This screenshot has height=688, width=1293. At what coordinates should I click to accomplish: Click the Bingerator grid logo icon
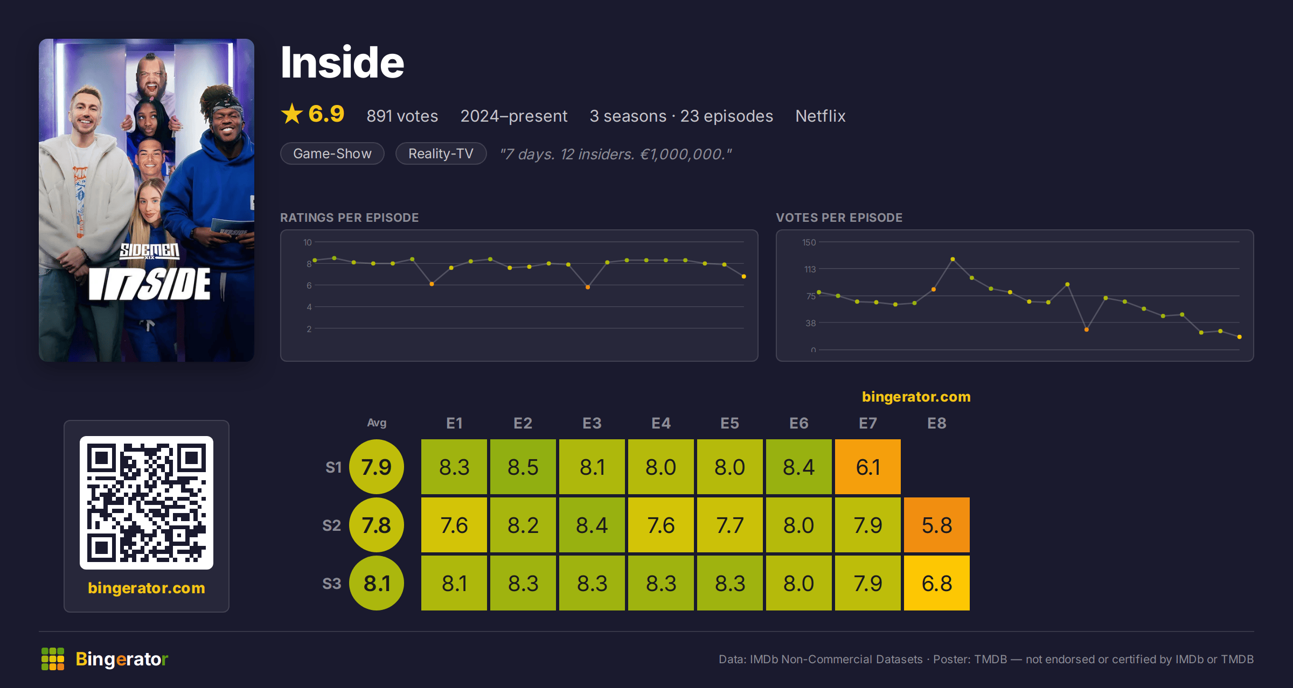click(x=53, y=659)
